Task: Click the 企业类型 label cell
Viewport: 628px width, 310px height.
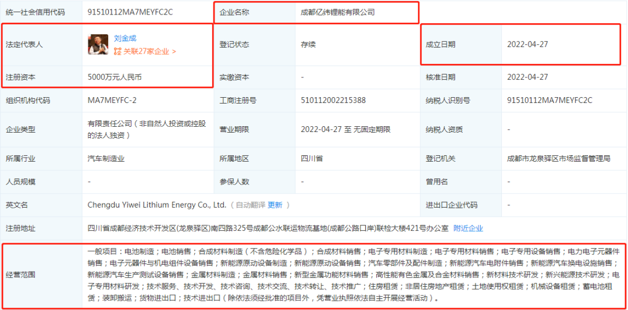Action: [x=42, y=129]
